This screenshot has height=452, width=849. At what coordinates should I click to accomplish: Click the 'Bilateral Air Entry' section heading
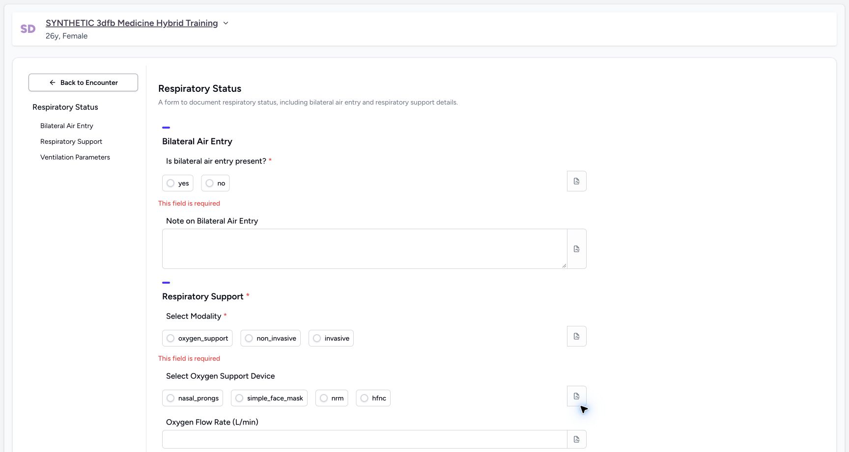pyautogui.click(x=197, y=141)
